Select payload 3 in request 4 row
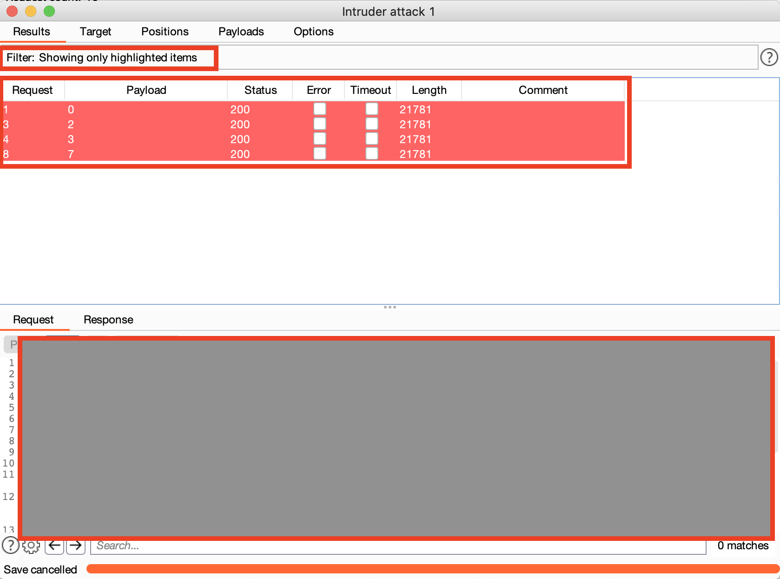The image size is (780, 579). click(71, 139)
